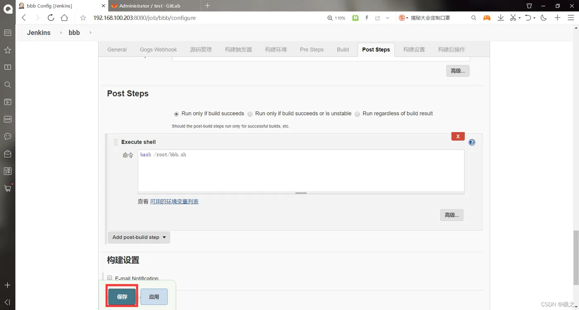Switch to the 源码管理 tab

click(201, 50)
